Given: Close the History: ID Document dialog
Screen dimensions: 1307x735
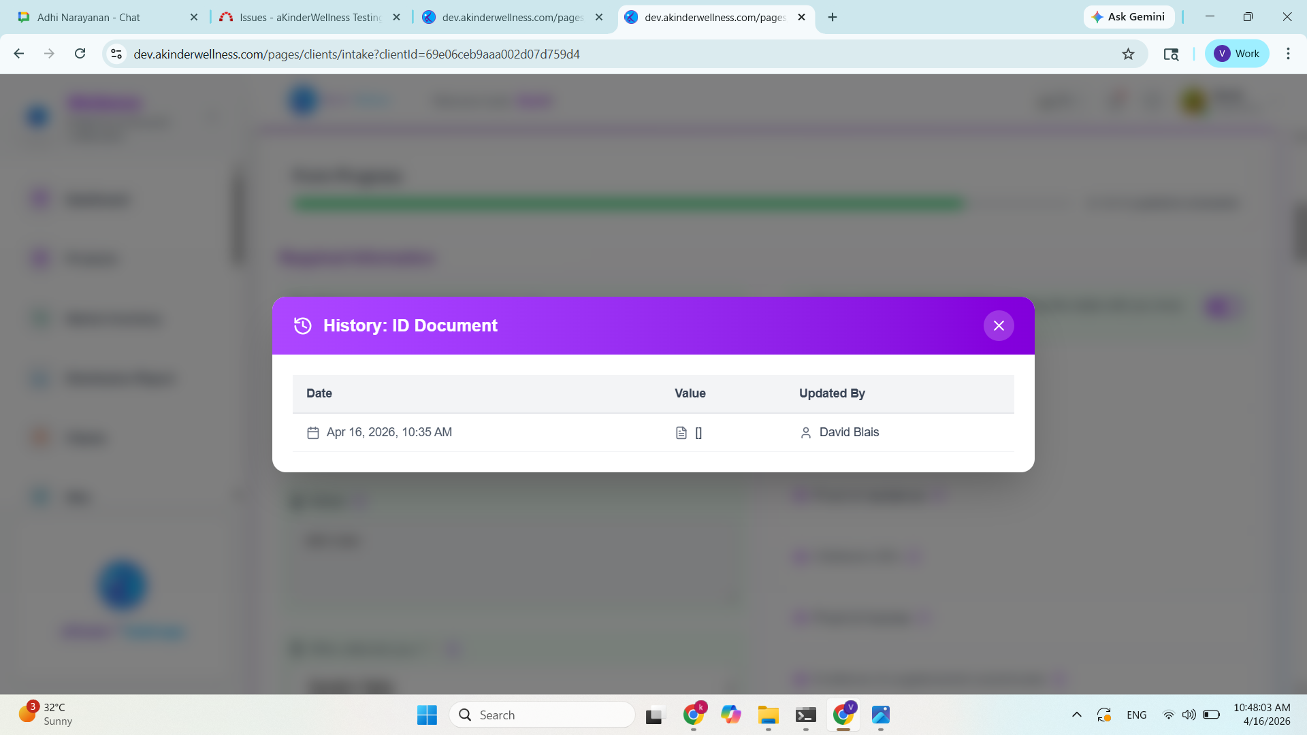Looking at the screenshot, I should pos(999,326).
